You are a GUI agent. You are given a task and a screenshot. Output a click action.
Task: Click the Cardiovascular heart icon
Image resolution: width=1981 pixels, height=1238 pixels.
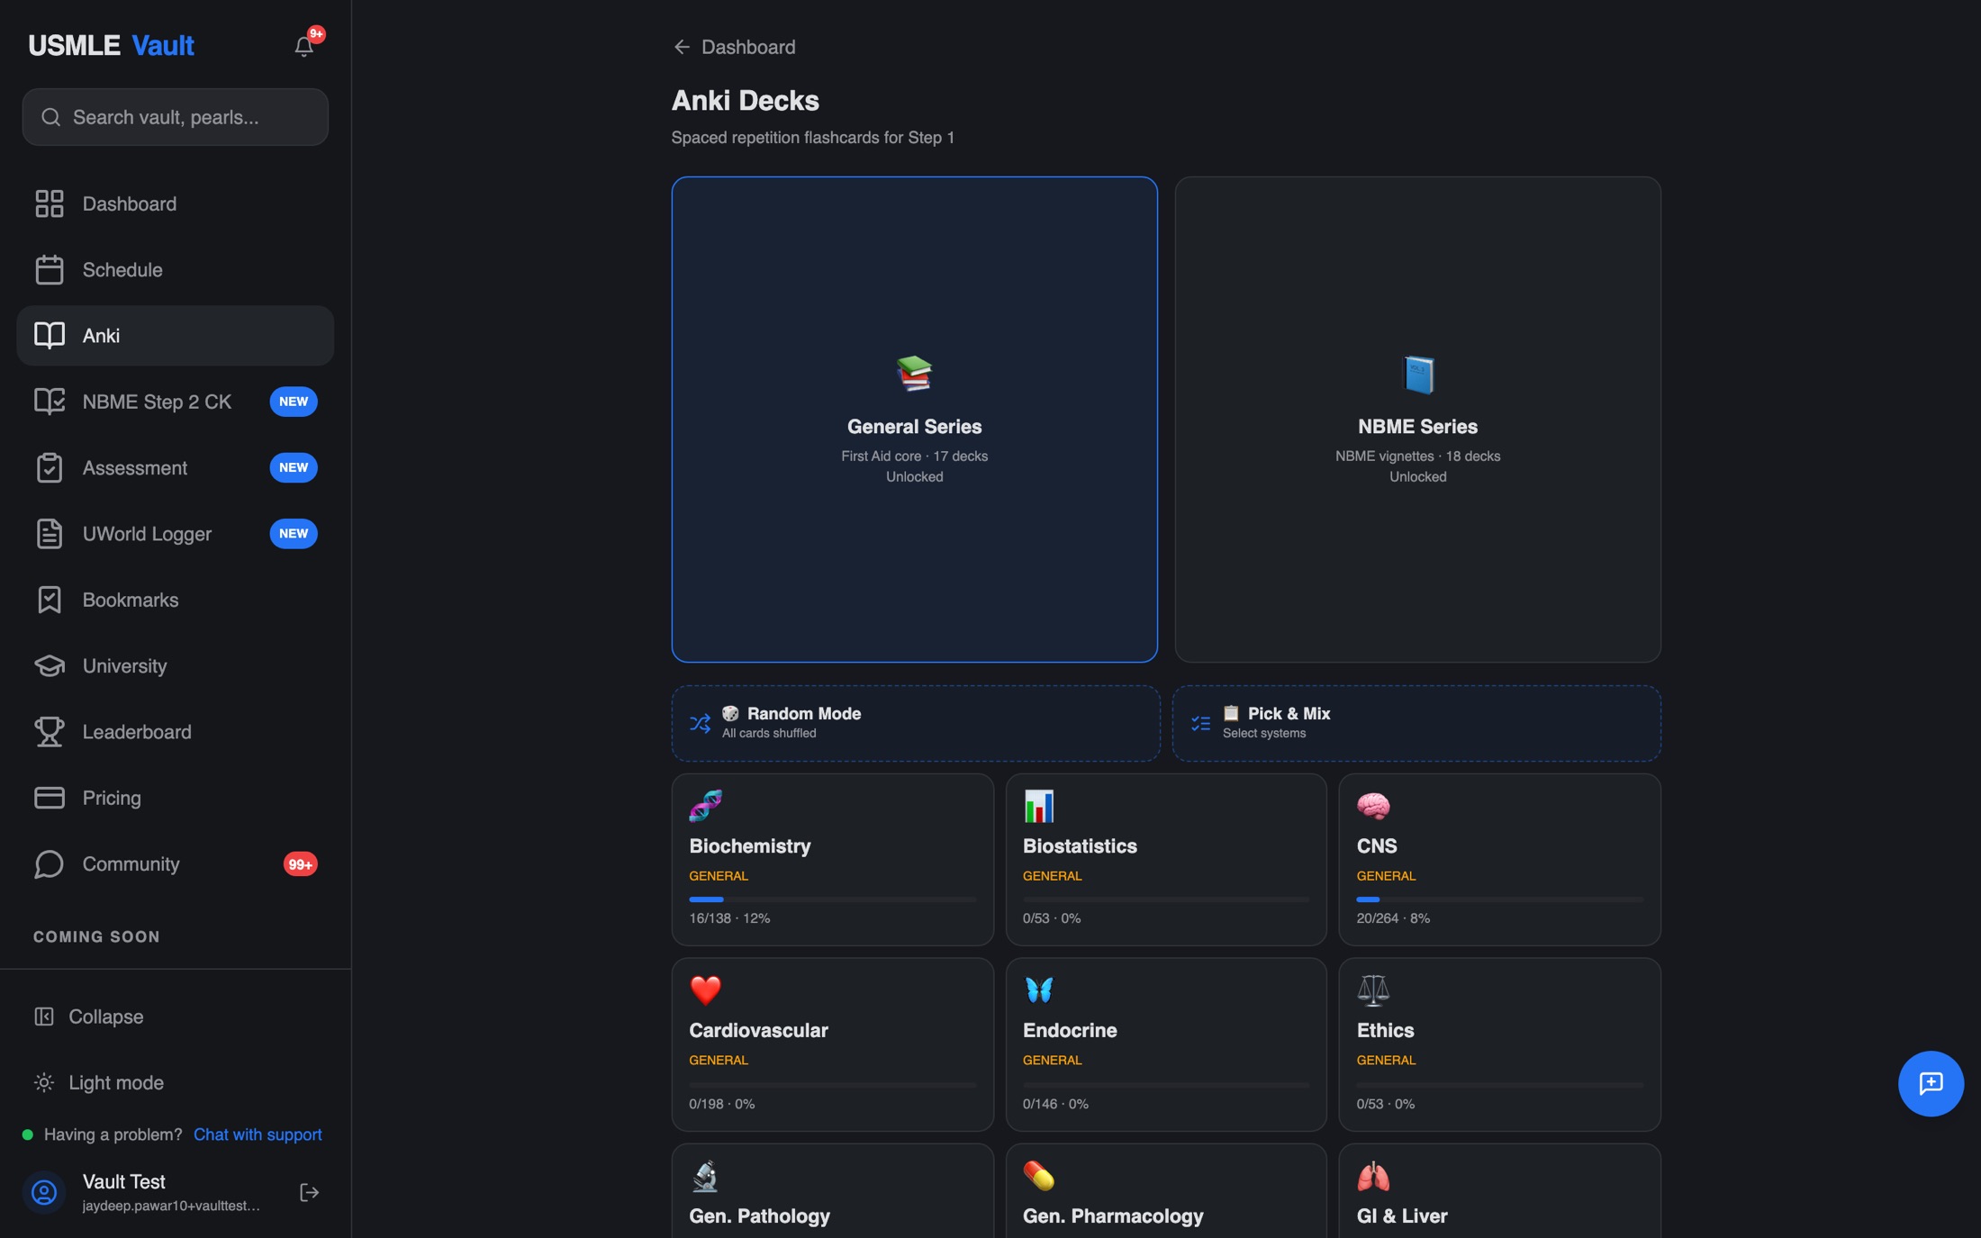[706, 990]
